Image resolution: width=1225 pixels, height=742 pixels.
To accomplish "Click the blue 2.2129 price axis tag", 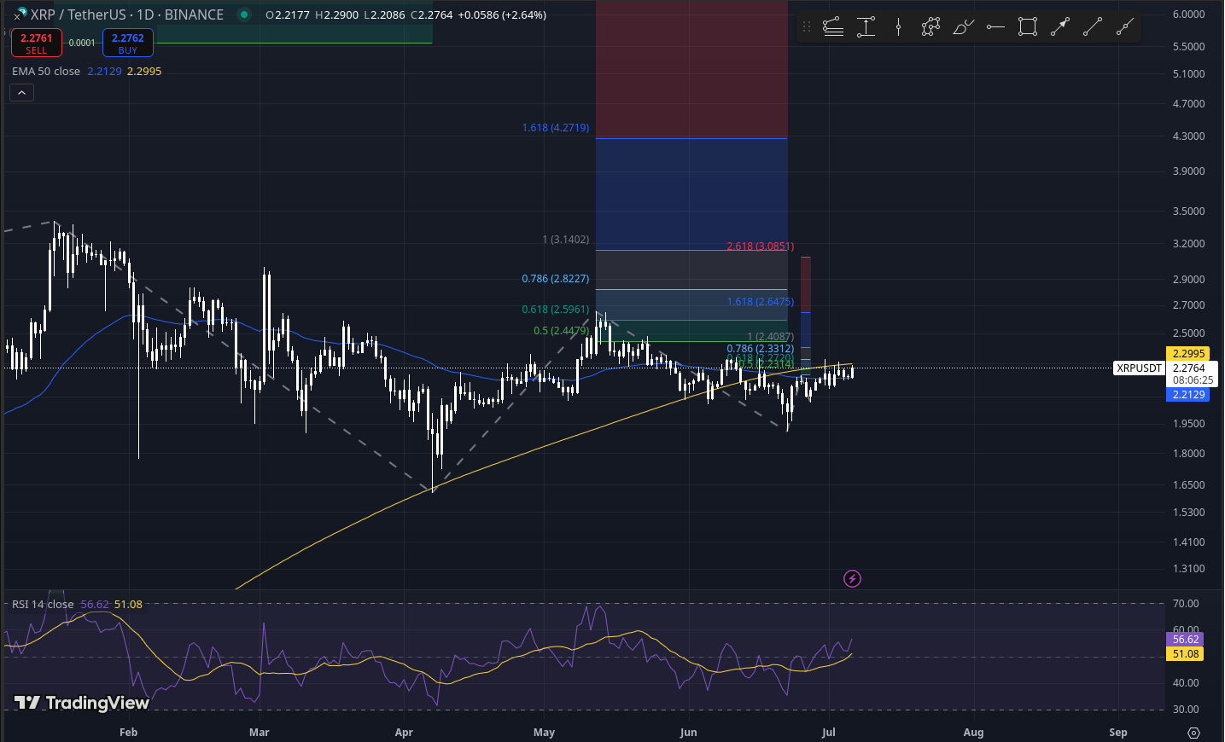I will tap(1188, 395).
